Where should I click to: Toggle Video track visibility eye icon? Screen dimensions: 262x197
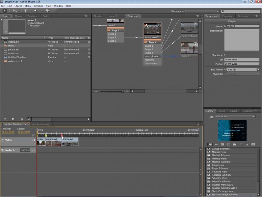(x=3, y=140)
